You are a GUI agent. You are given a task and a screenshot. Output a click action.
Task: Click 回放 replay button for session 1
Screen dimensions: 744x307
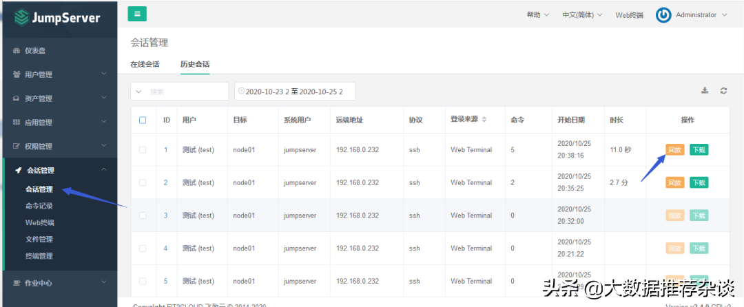tap(674, 150)
